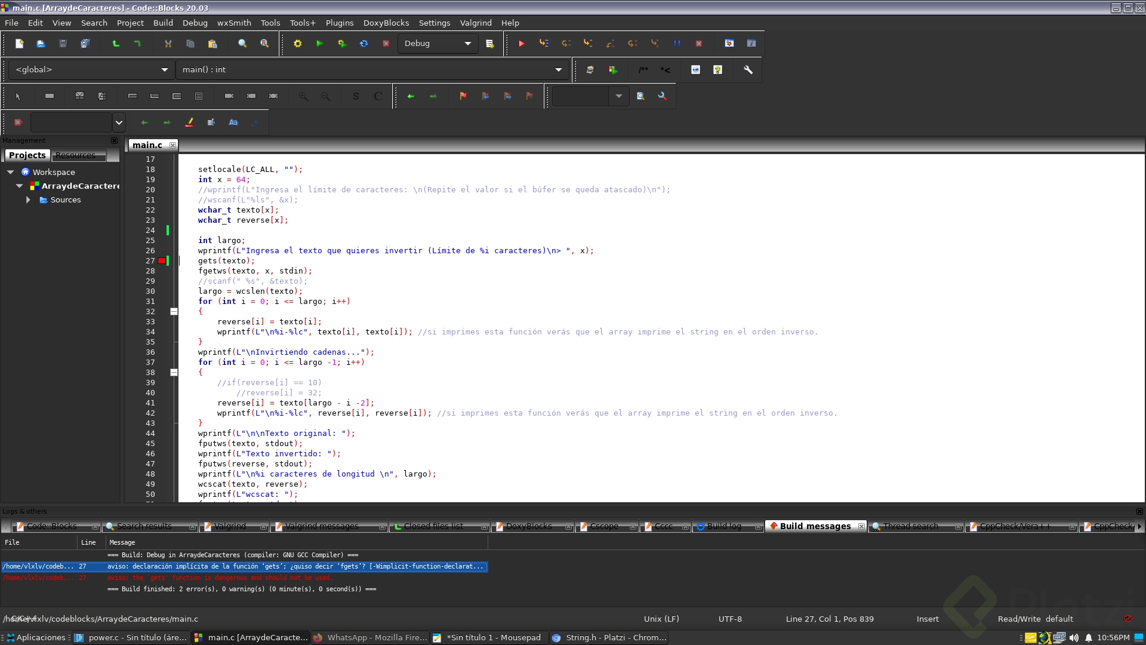Toggle bookmark with the red flag icon
Screen dimensions: 1146x645
click(463, 96)
